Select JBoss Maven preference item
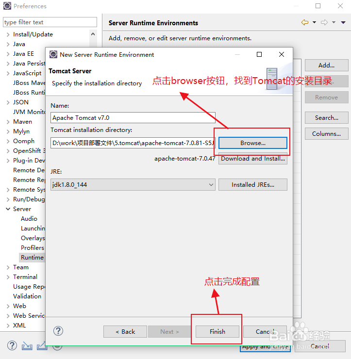The width and height of the screenshot is (351, 359). [x=29, y=83]
